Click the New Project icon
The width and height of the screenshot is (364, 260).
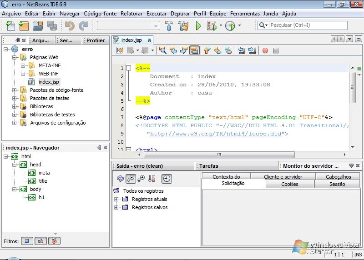click(x=23, y=26)
